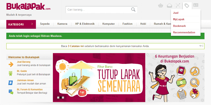
Task: Open the envelope messages icon
Action: (x=169, y=6)
